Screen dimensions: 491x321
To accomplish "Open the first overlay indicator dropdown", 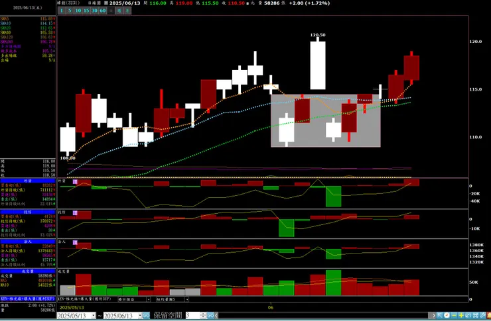I will click(148, 299).
